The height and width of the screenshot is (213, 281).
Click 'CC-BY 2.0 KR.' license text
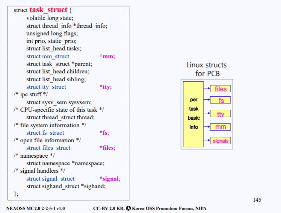(x=109, y=208)
